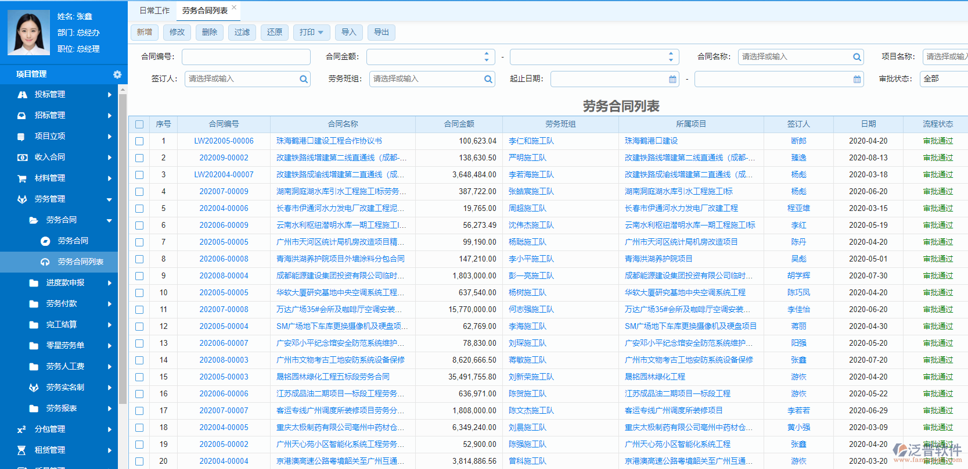This screenshot has width=968, height=469.
Task: Switch to the 日常工作 tab
Action: click(x=154, y=10)
